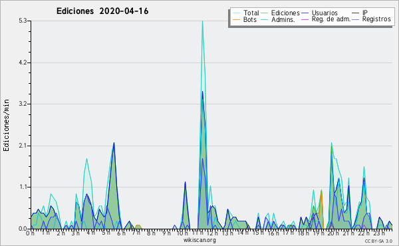
Task: Click the 0.0 y-axis value
Action: point(23,229)
